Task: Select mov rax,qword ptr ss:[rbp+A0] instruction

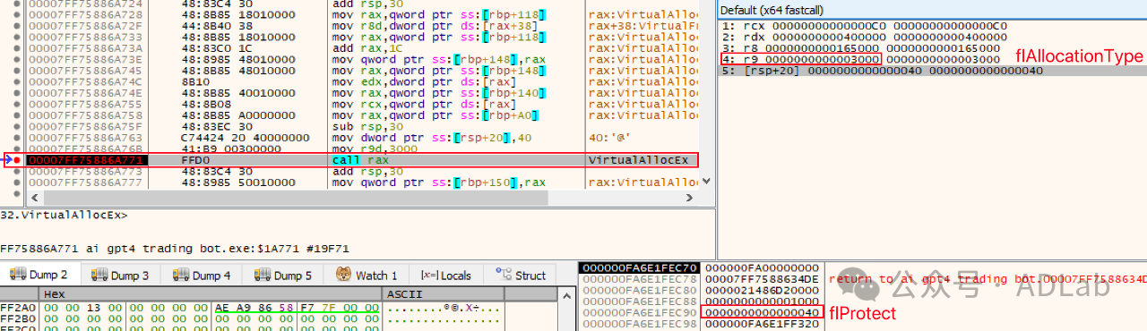Action: tap(436, 115)
